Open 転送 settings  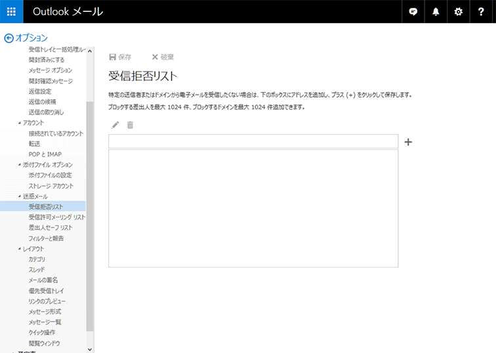[x=35, y=144]
